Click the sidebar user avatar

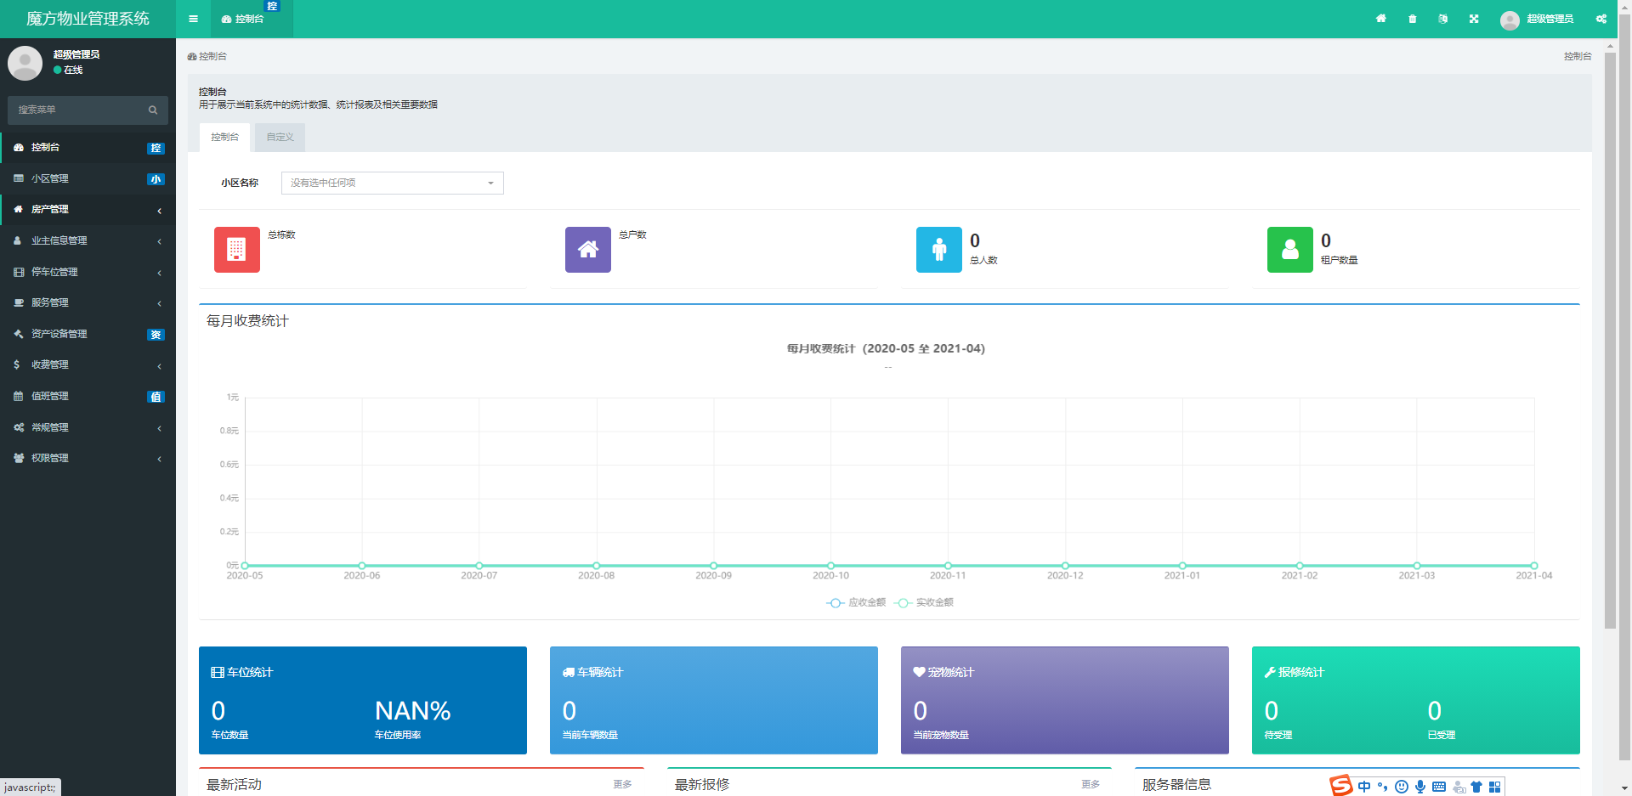click(25, 63)
